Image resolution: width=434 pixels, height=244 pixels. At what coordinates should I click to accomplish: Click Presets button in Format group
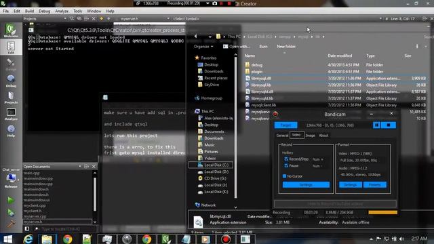[x=374, y=184]
